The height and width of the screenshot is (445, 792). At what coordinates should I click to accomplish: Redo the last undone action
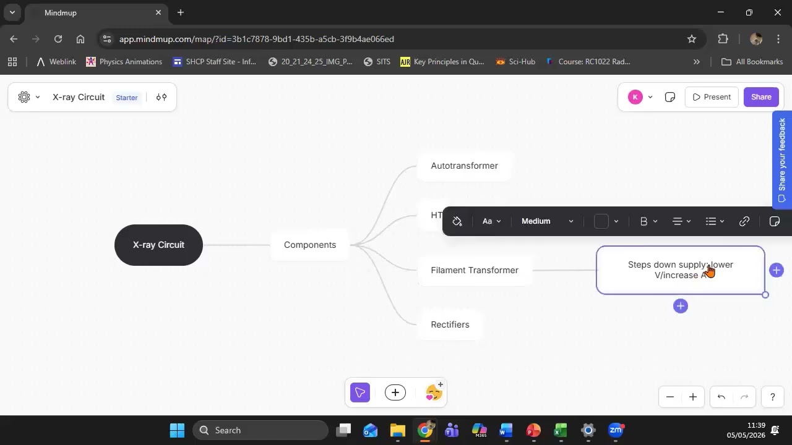coord(744,397)
